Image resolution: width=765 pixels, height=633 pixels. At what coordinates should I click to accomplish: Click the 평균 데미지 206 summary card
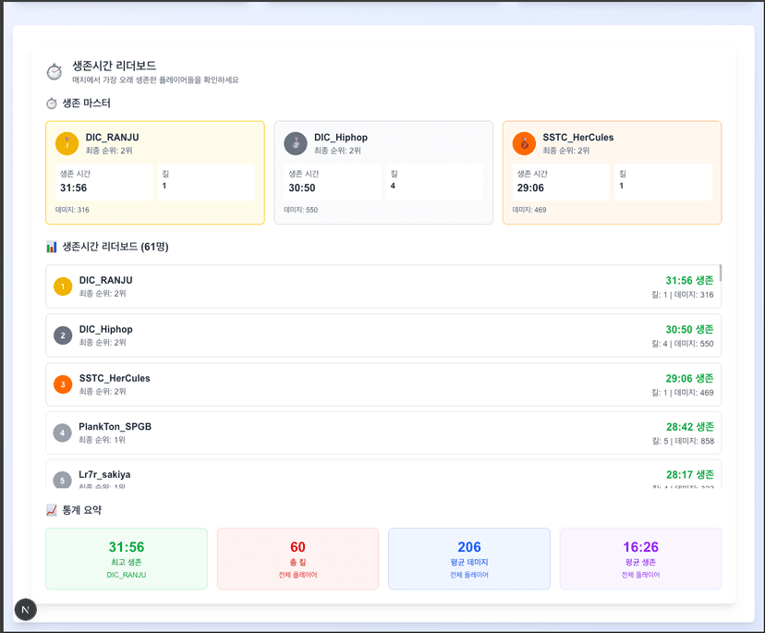pos(469,558)
